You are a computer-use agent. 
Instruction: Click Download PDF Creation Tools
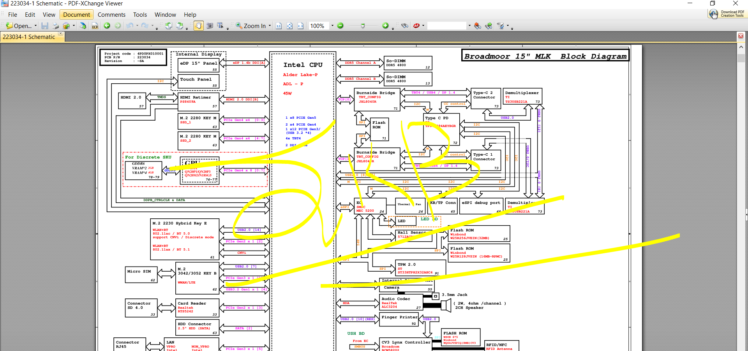[727, 14]
